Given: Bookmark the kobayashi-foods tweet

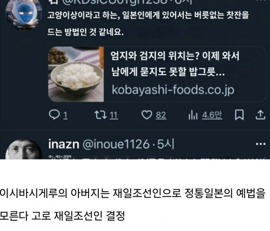Looking at the screenshot, I should pyautogui.click(x=239, y=115).
